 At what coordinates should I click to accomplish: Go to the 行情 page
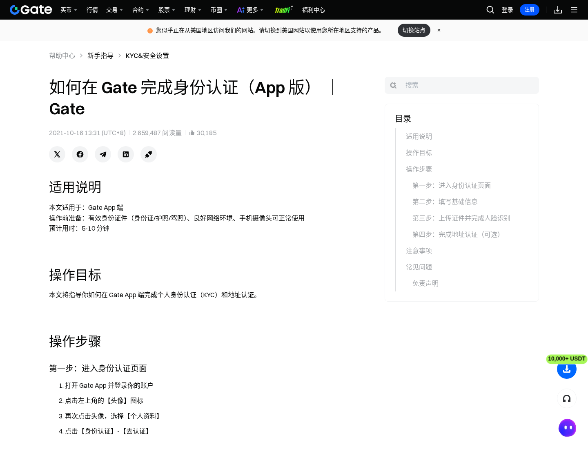coord(92,10)
